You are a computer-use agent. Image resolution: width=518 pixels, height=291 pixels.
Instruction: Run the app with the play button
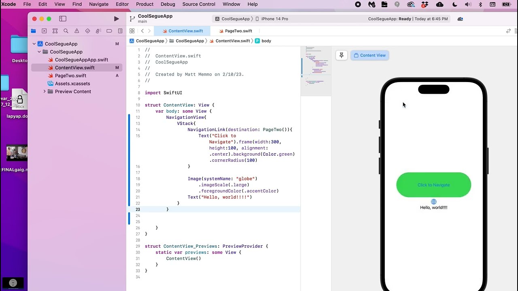pyautogui.click(x=117, y=19)
